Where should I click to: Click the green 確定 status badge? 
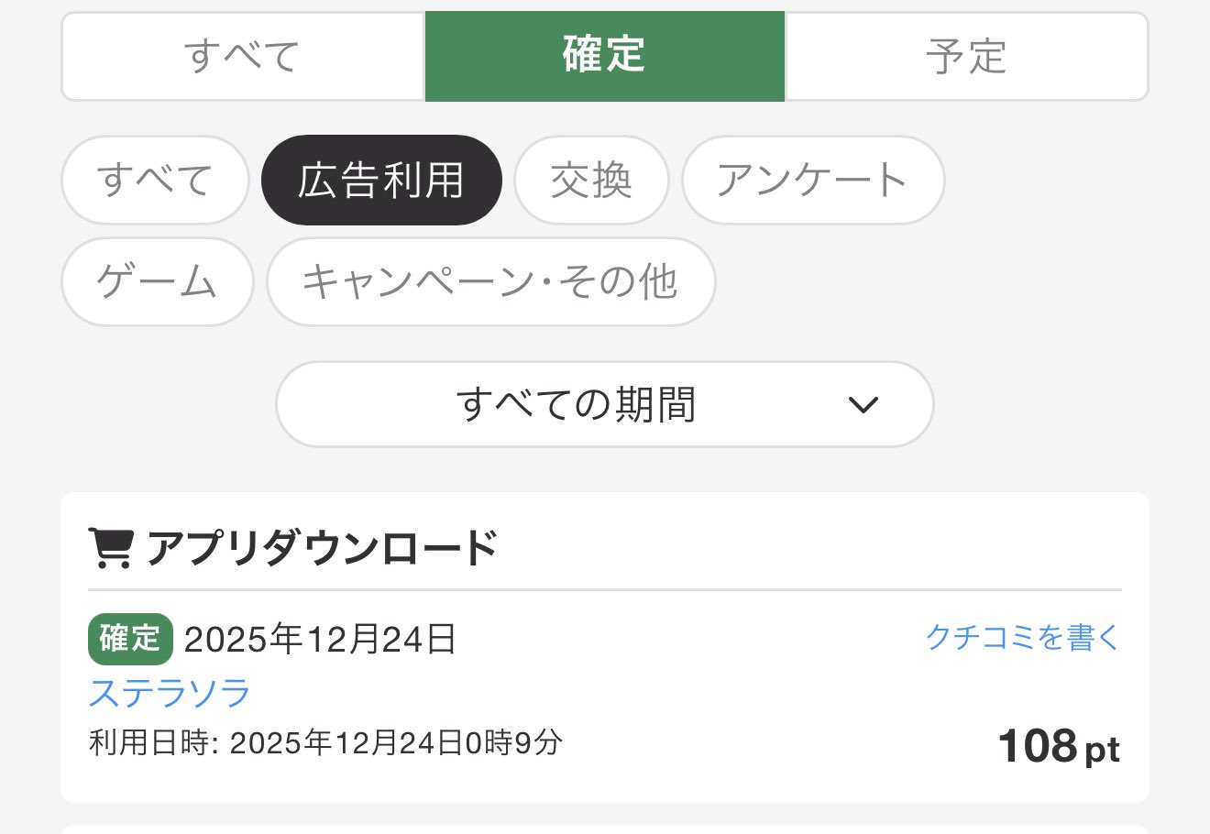pyautogui.click(x=130, y=639)
